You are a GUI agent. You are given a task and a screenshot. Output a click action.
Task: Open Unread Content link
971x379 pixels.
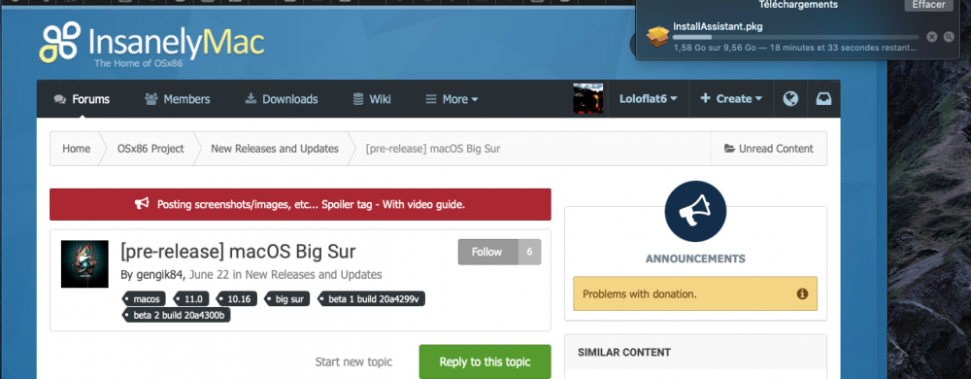point(768,149)
